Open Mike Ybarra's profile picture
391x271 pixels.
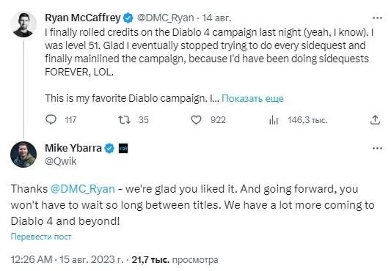point(23,155)
